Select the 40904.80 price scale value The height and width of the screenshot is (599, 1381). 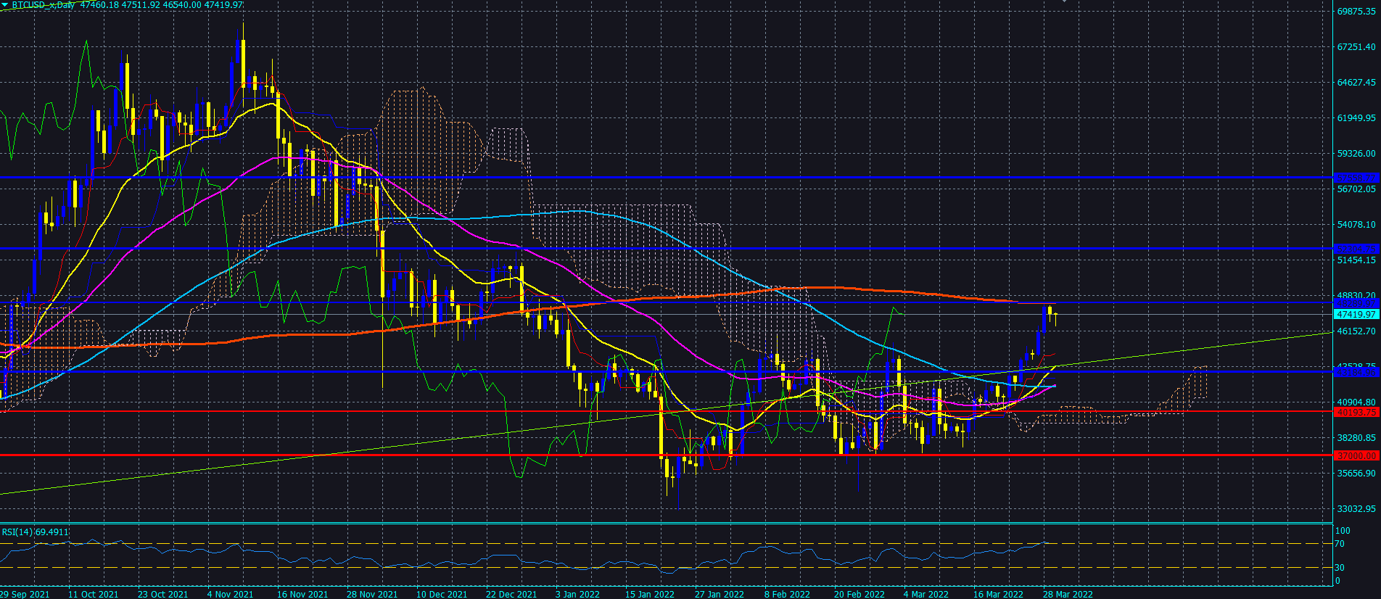coord(1356,402)
